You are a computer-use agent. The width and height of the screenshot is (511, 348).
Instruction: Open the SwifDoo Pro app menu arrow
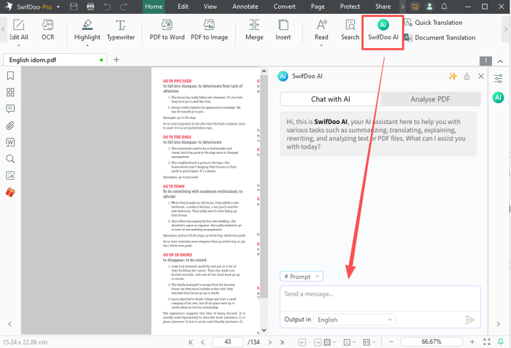[58, 7]
